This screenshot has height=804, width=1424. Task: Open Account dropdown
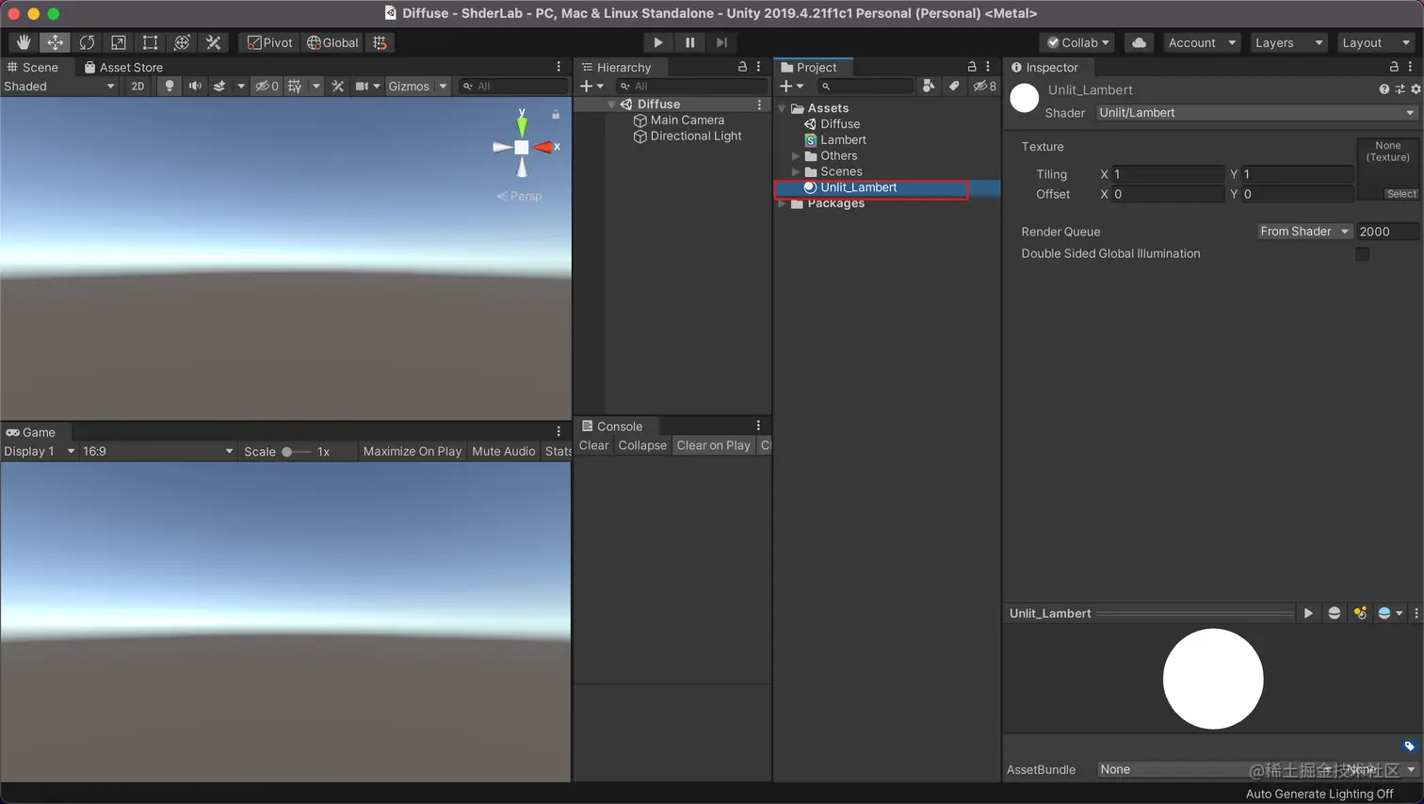(x=1202, y=42)
